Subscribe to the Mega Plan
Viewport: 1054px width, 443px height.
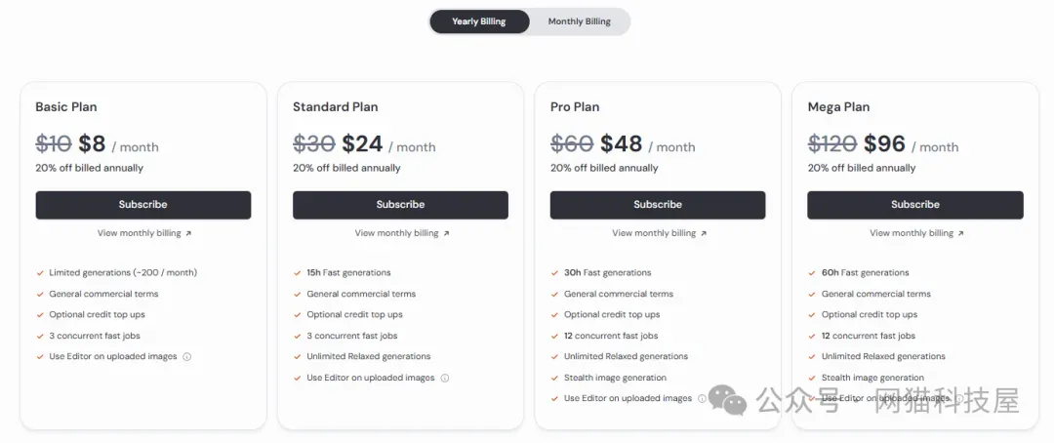(x=914, y=205)
